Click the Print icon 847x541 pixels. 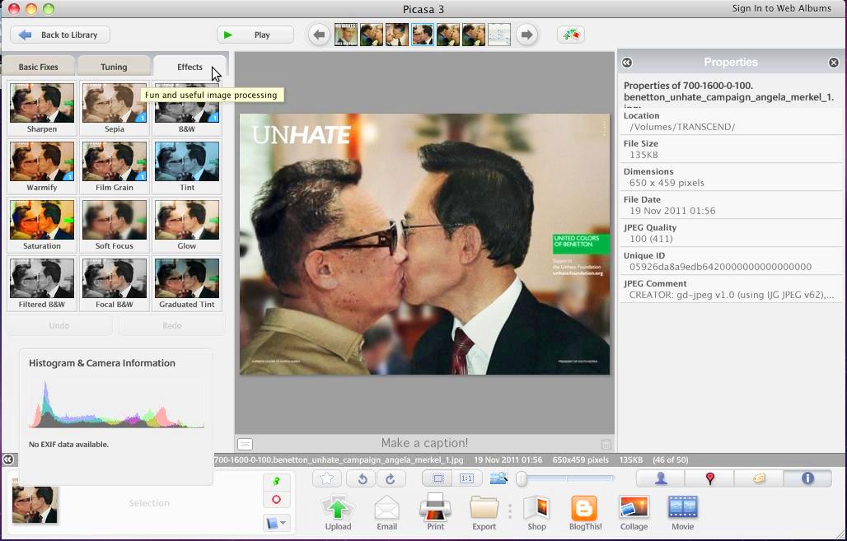435,513
